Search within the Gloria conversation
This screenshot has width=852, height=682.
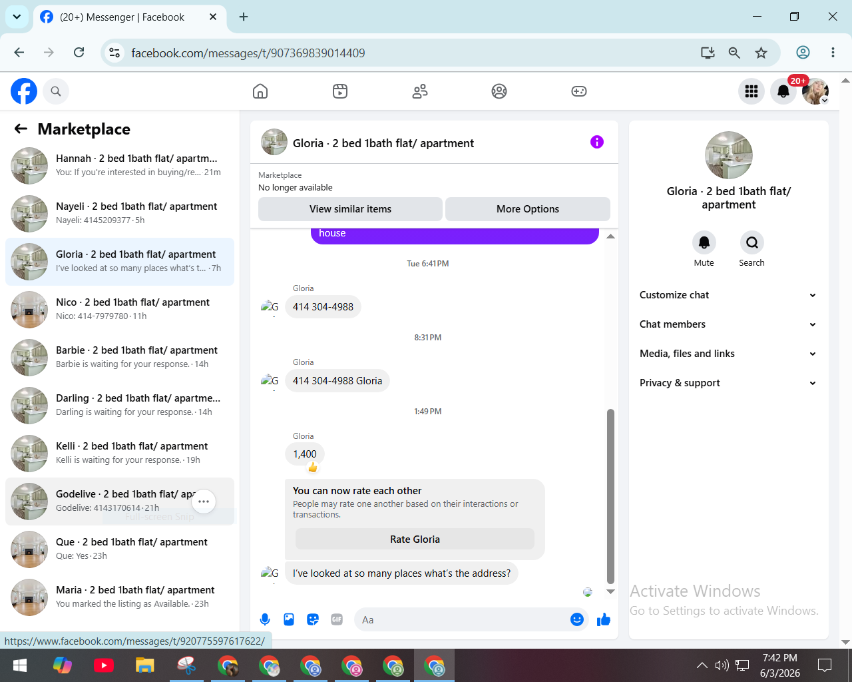click(x=752, y=242)
